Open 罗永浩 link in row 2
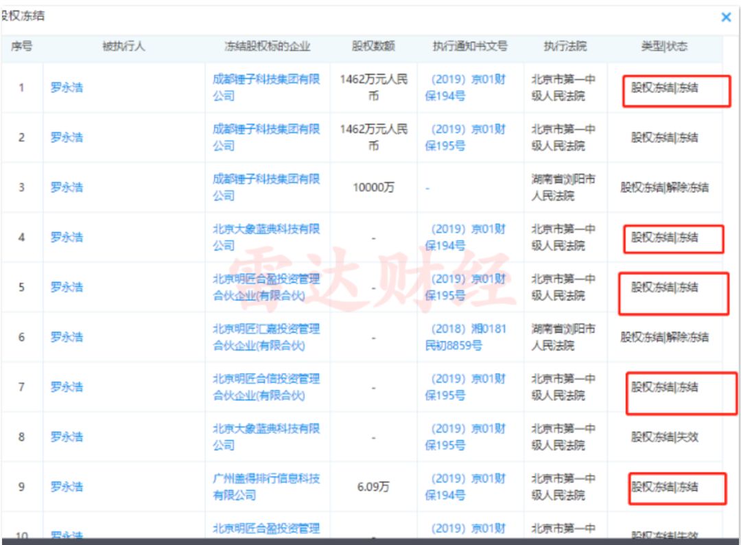This screenshot has height=545, width=741. tap(67, 137)
